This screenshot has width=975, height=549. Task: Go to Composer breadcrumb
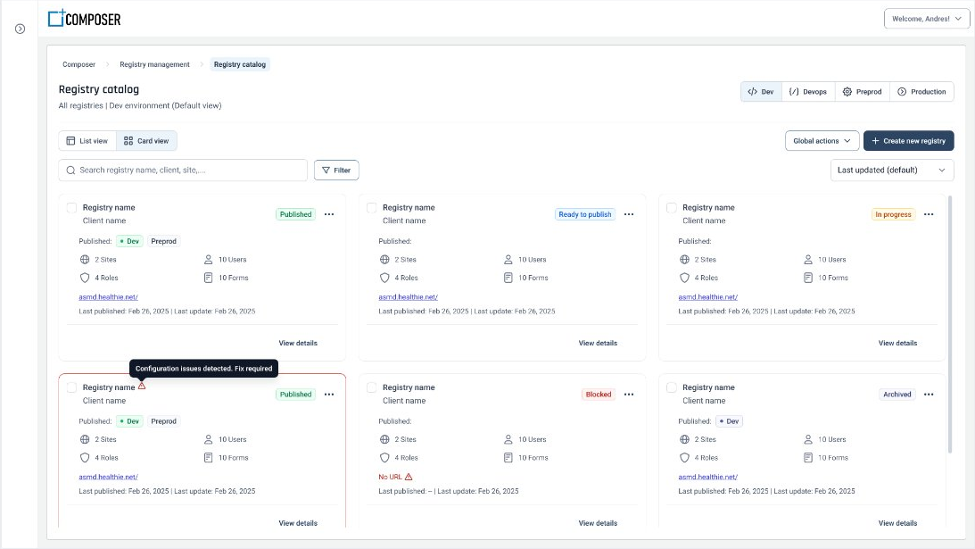pos(79,64)
